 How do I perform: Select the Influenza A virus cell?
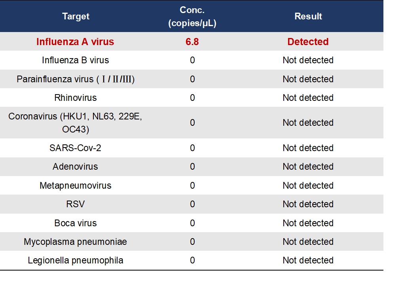tap(75, 42)
